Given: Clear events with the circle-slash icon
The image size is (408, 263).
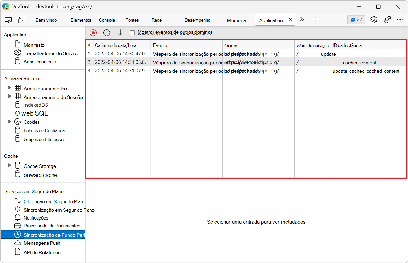Looking at the screenshot, I should click(107, 33).
